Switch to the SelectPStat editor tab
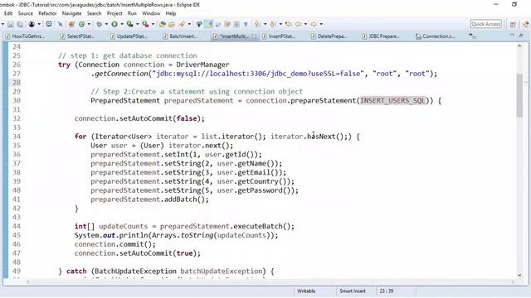Image resolution: width=531 pixels, height=298 pixels. (x=78, y=36)
